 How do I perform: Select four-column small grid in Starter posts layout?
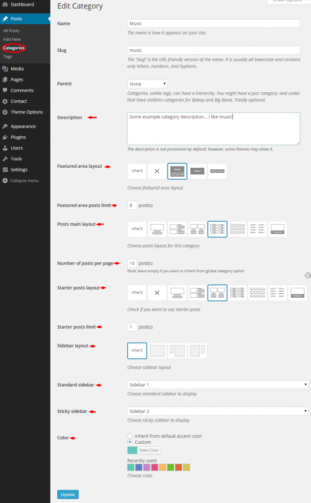257,293
